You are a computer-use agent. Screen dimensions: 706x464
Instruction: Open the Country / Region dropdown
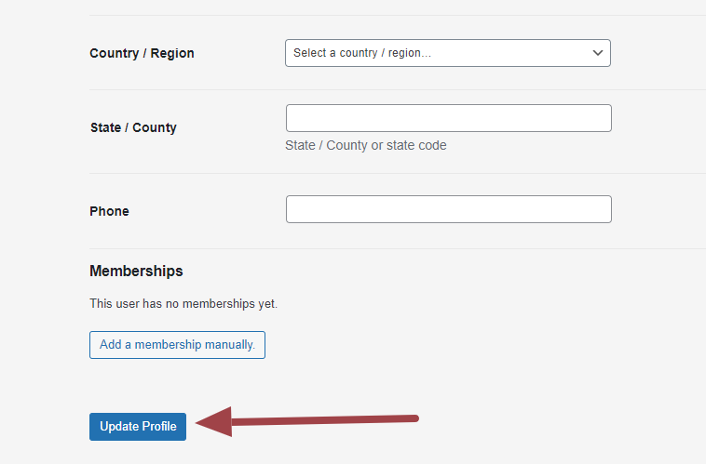[447, 53]
